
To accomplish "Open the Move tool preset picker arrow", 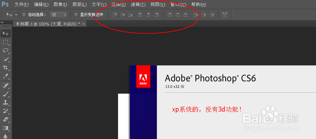I will pos(16,15).
